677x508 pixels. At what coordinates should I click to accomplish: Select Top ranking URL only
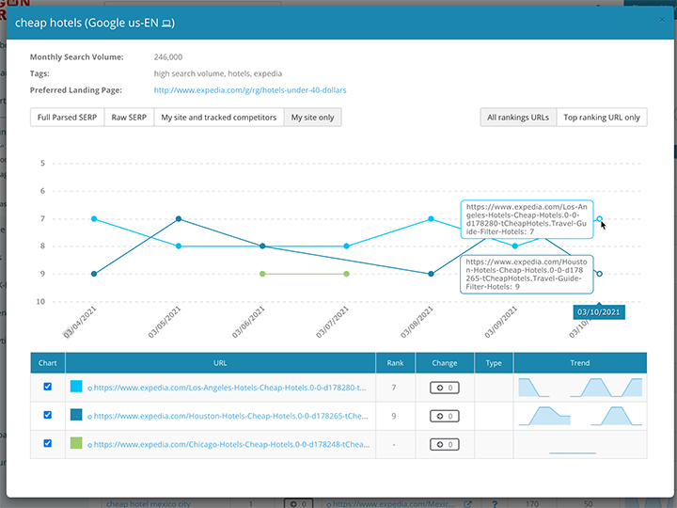coord(601,118)
